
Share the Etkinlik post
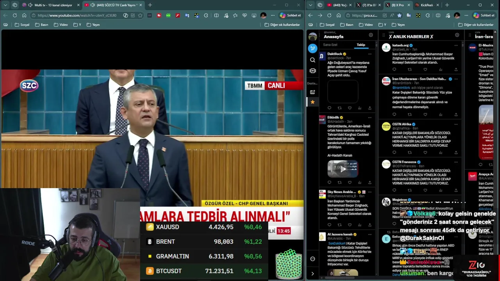[x=370, y=182]
